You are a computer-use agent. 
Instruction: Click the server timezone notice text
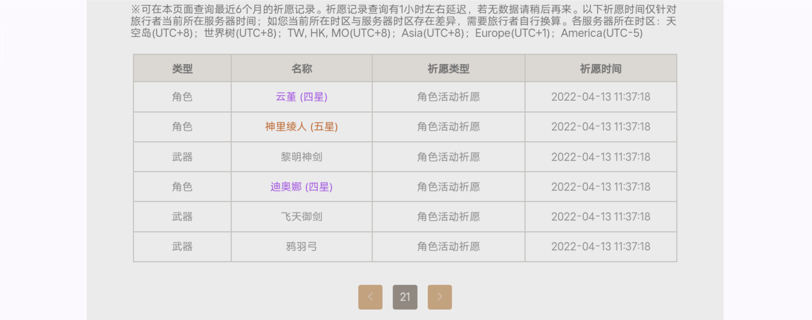click(403, 21)
